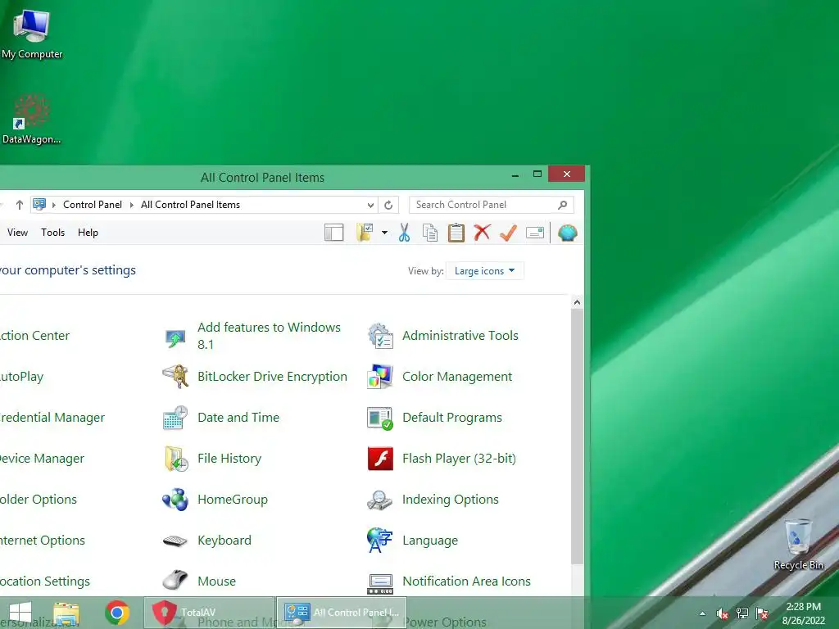The width and height of the screenshot is (839, 629).
Task: Click the scrollbar up arrow
Action: [577, 302]
